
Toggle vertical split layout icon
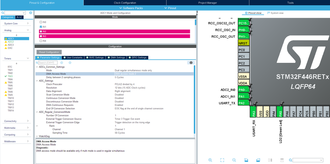tap(270, 160)
